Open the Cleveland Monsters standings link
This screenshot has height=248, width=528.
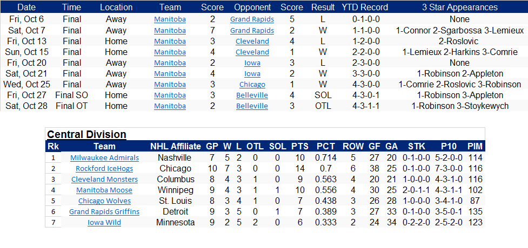(x=104, y=180)
